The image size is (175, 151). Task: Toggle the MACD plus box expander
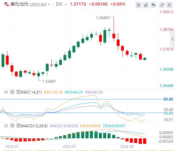pos(18,126)
